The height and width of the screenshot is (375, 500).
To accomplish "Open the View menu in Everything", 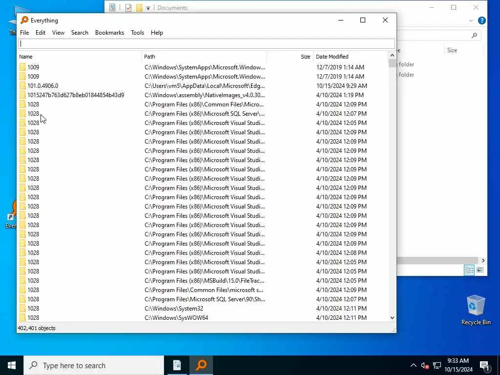I will click(59, 33).
